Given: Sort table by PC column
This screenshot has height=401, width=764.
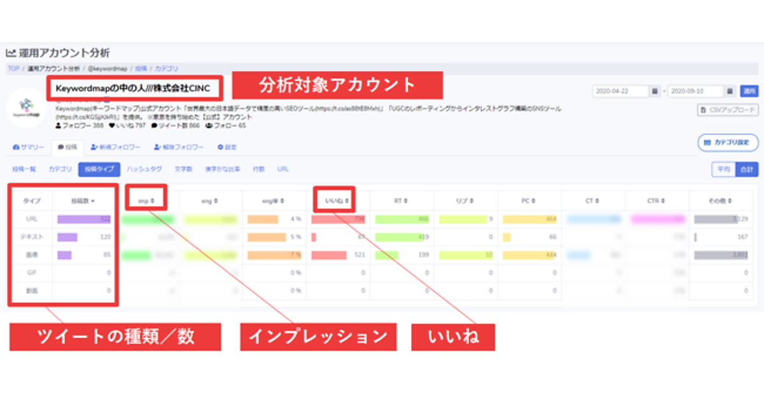Looking at the screenshot, I should pyautogui.click(x=529, y=200).
